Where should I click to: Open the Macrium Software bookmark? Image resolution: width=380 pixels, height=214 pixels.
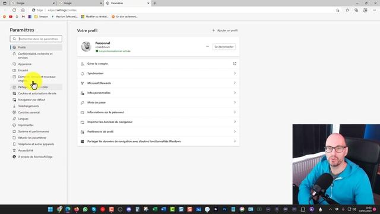pos(65,17)
